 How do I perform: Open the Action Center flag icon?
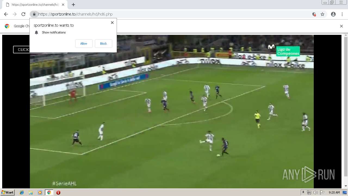click(x=322, y=192)
